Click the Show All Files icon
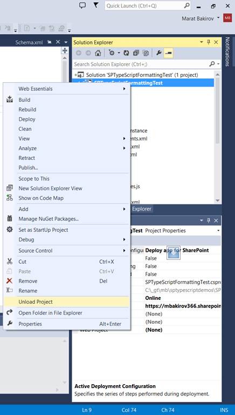235x415 pixels. [x=146, y=53]
